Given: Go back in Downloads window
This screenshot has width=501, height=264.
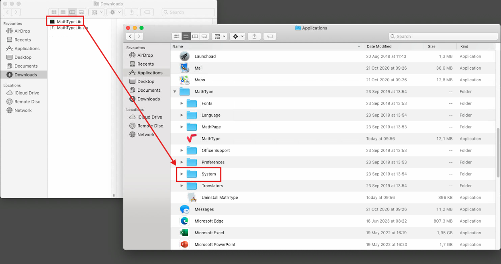Looking at the screenshot, I should [x=7, y=12].
